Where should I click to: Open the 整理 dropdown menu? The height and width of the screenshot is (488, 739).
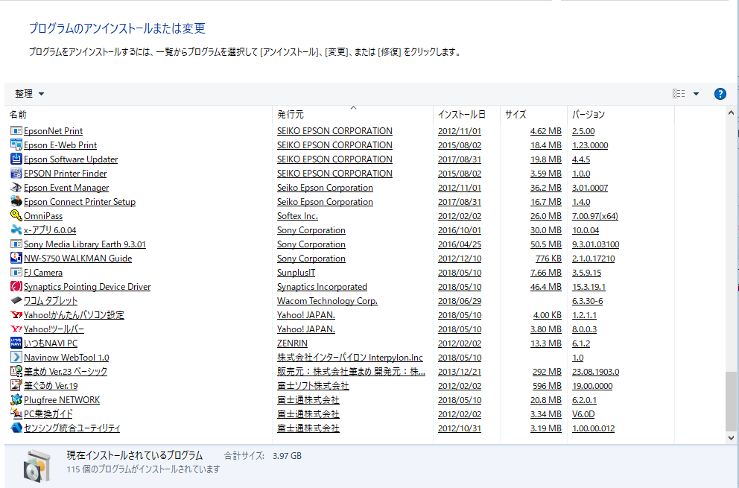click(30, 94)
